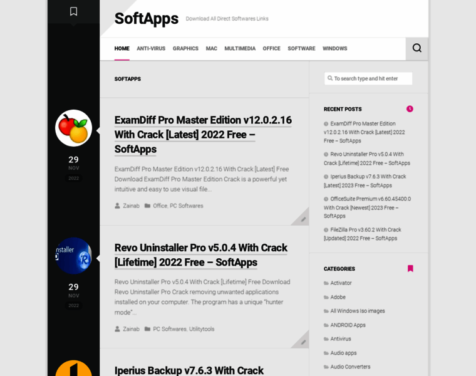Click the Revo Uninstaller post excerpt text

click(x=202, y=297)
